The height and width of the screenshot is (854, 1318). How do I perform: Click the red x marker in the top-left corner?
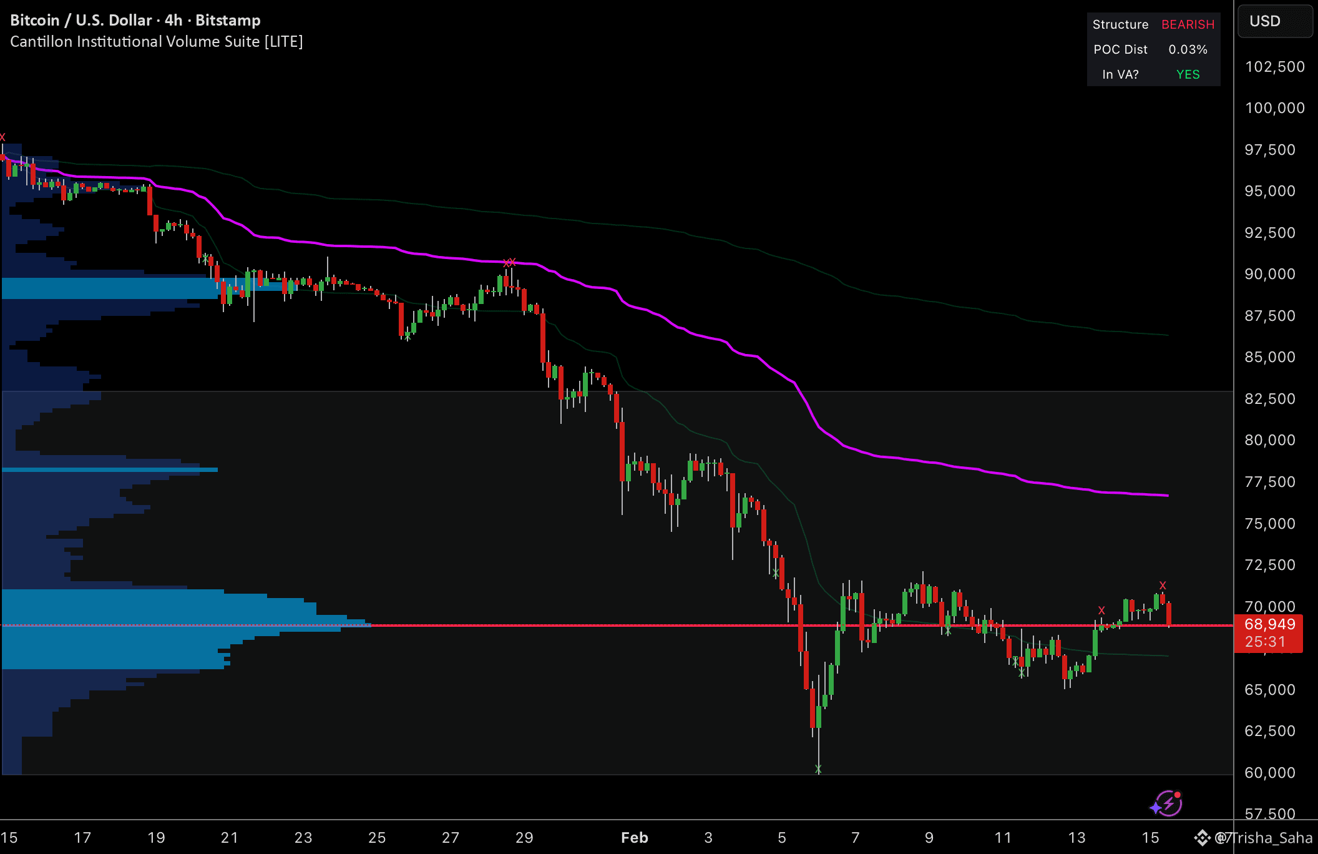pyautogui.click(x=2, y=137)
